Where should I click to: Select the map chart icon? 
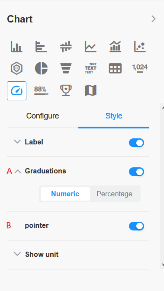coord(90,90)
